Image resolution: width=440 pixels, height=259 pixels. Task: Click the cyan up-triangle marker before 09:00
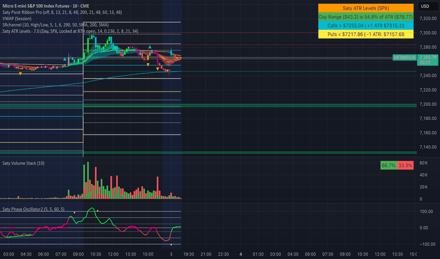point(65,59)
